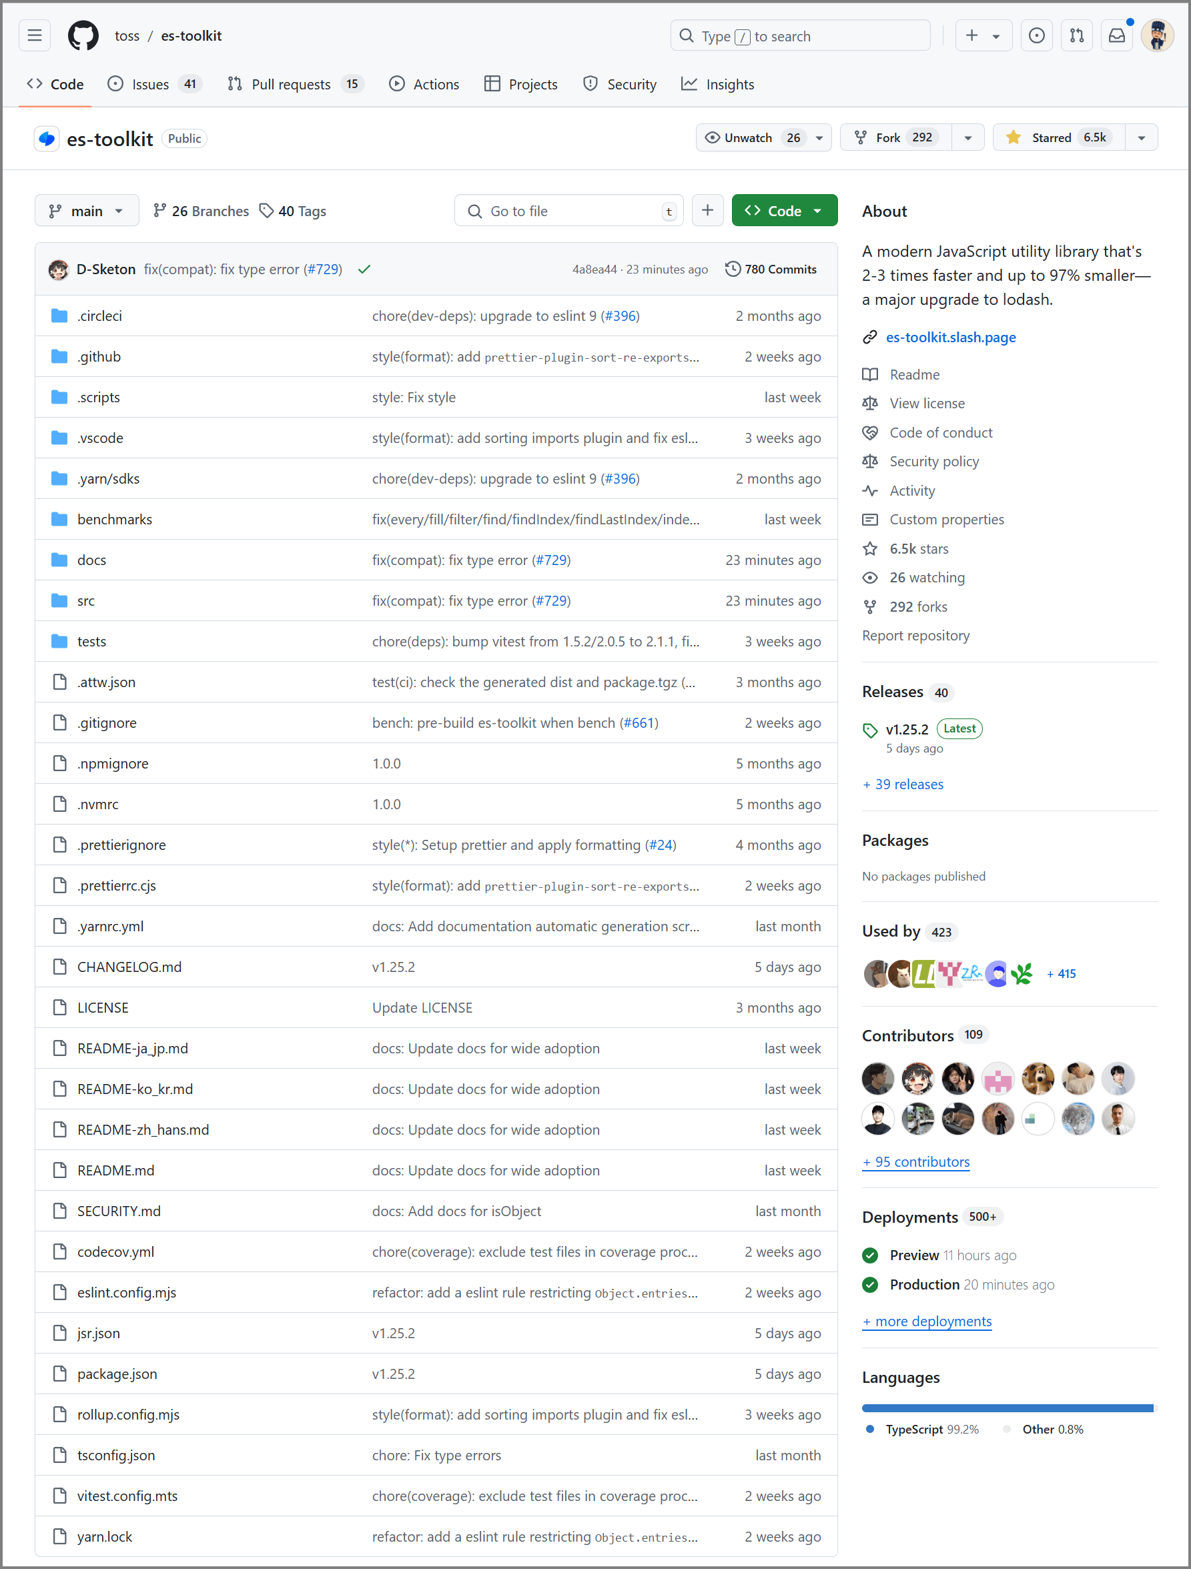Viewport: 1191px width, 1569px height.
Task: Open CHANGELOG.md file
Action: click(129, 967)
